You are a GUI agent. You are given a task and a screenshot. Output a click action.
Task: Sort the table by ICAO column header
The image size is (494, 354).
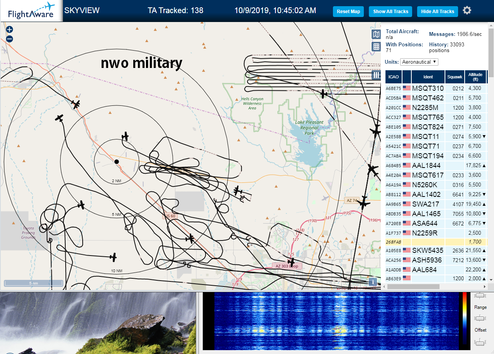click(x=393, y=77)
